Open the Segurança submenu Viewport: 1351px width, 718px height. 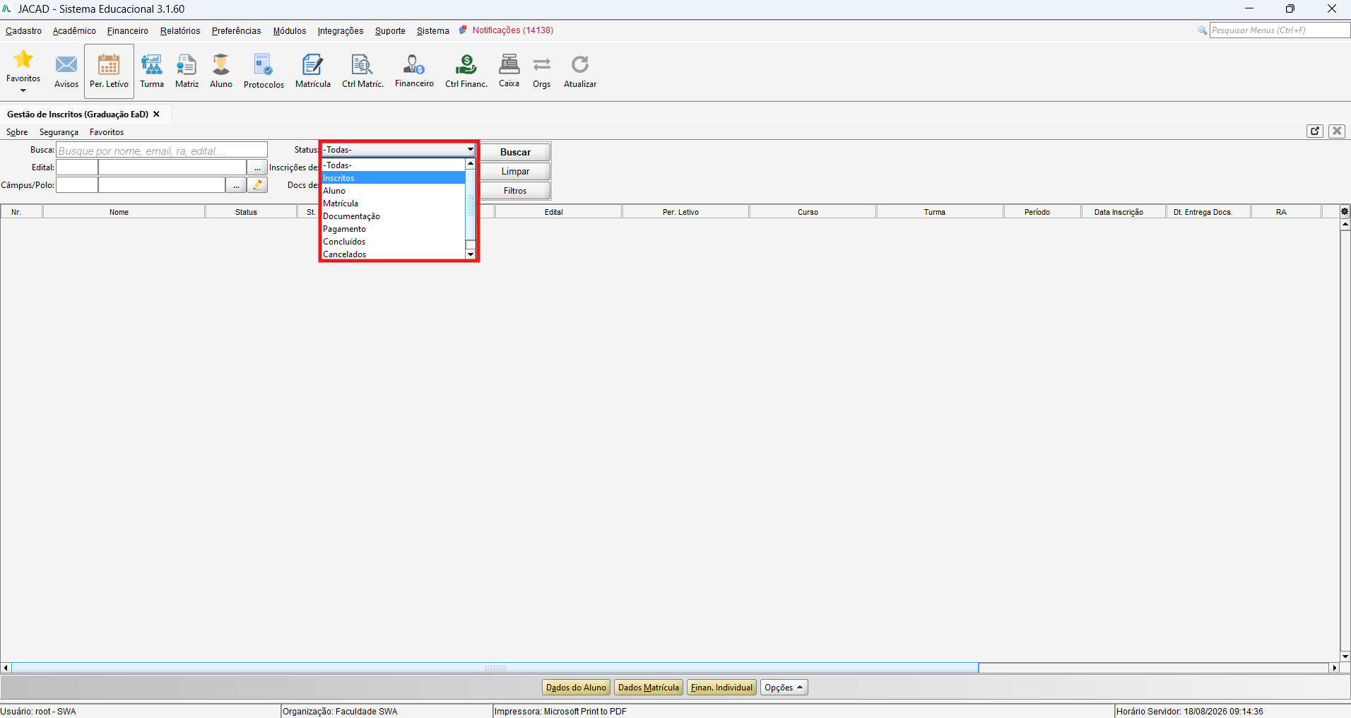point(59,132)
